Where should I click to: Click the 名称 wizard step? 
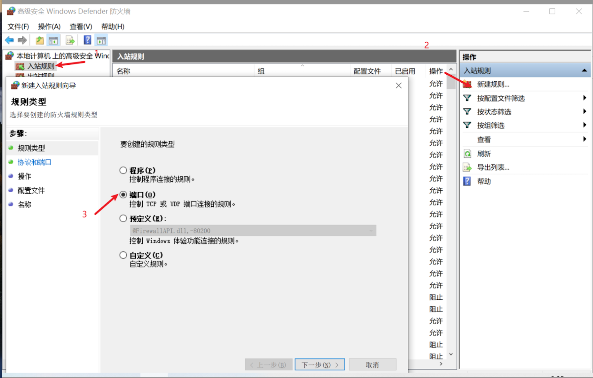tap(24, 205)
